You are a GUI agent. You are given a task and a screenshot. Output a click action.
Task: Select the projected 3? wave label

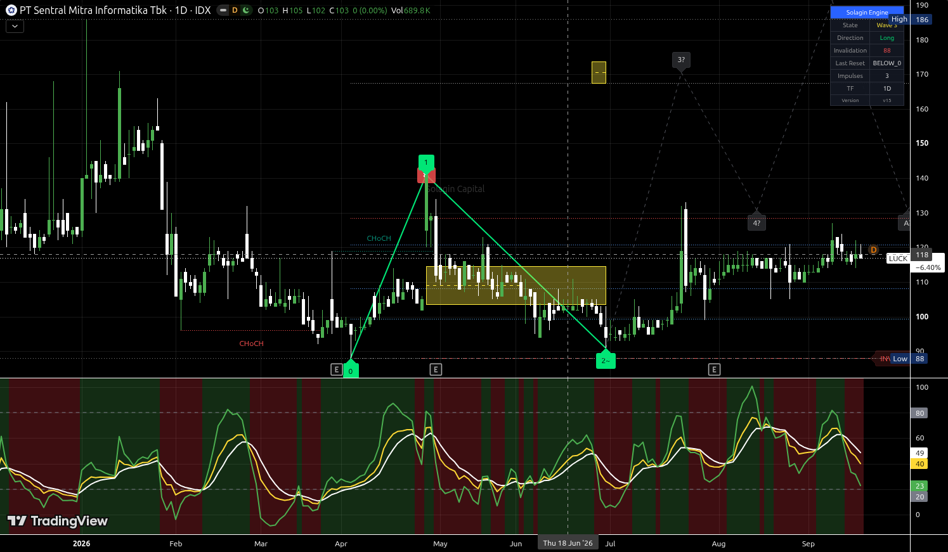[681, 60]
